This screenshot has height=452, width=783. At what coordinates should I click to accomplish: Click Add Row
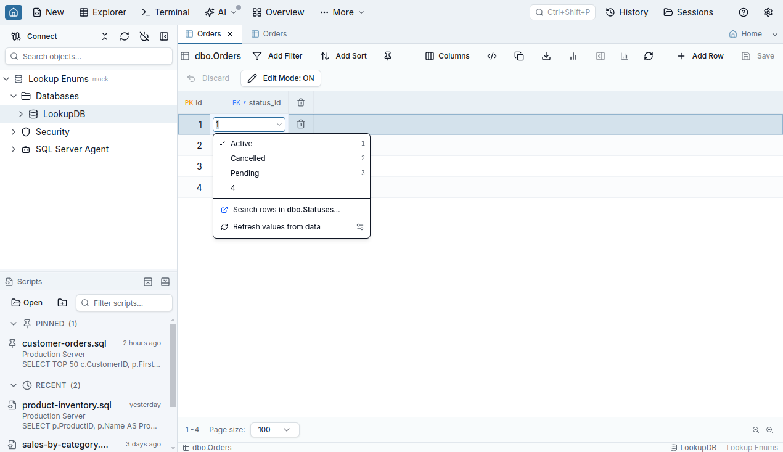click(700, 56)
